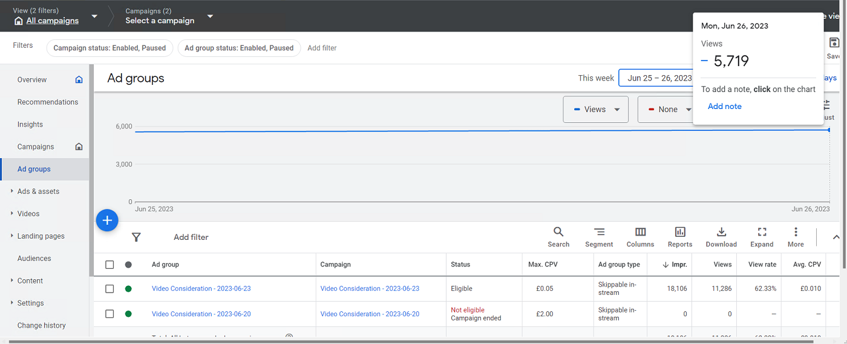Open Insights page

coord(30,125)
